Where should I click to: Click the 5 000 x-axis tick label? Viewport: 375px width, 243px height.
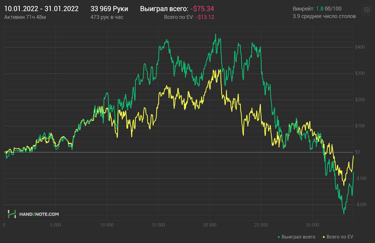[x=56, y=225]
